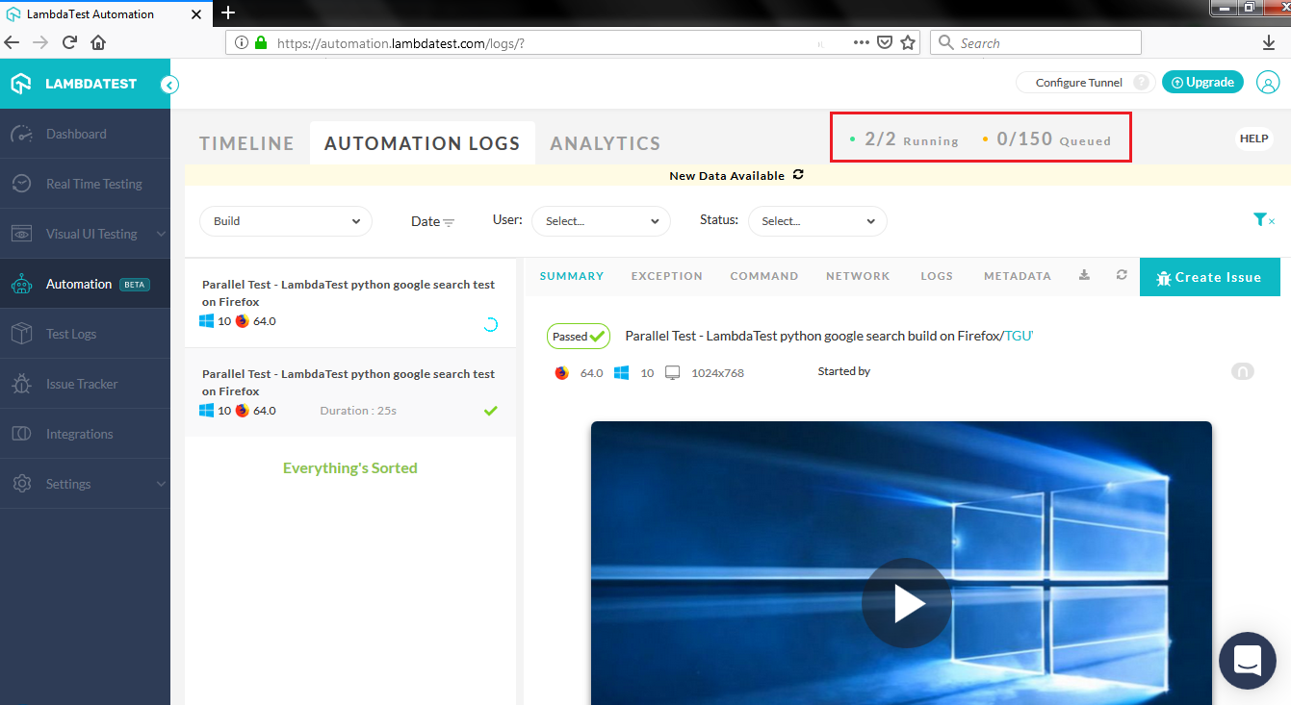Open the user profile icon
This screenshot has height=705, width=1291.
tap(1268, 83)
